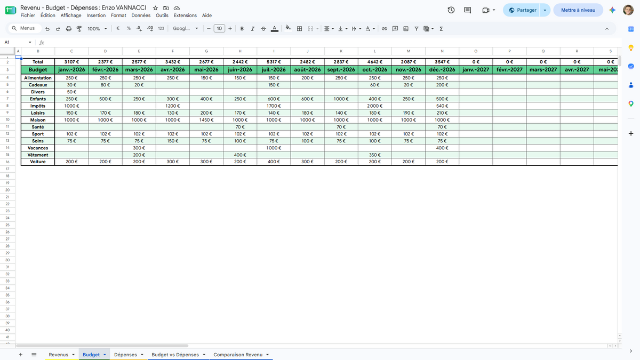Insert a comment
Image resolution: width=640 pixels, height=360 pixels.
(x=395, y=29)
